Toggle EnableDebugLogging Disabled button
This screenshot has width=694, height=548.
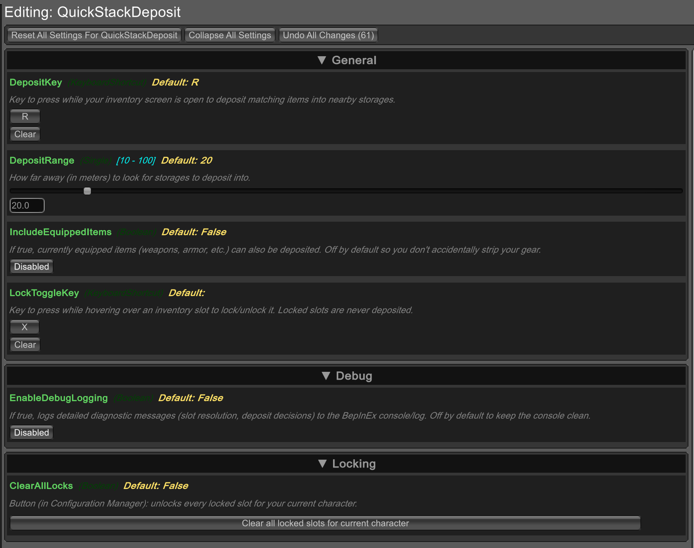point(32,433)
